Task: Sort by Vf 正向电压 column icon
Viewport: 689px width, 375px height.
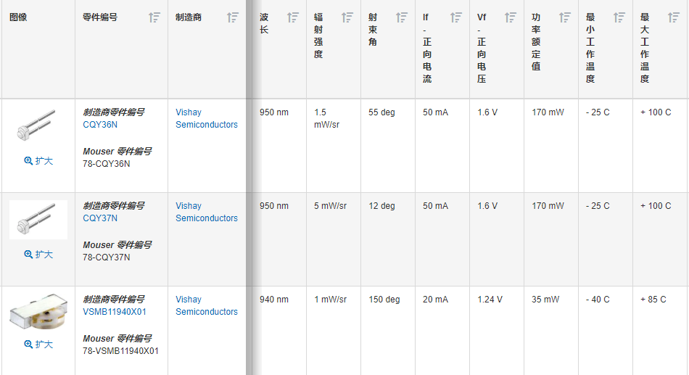Action: click(511, 17)
